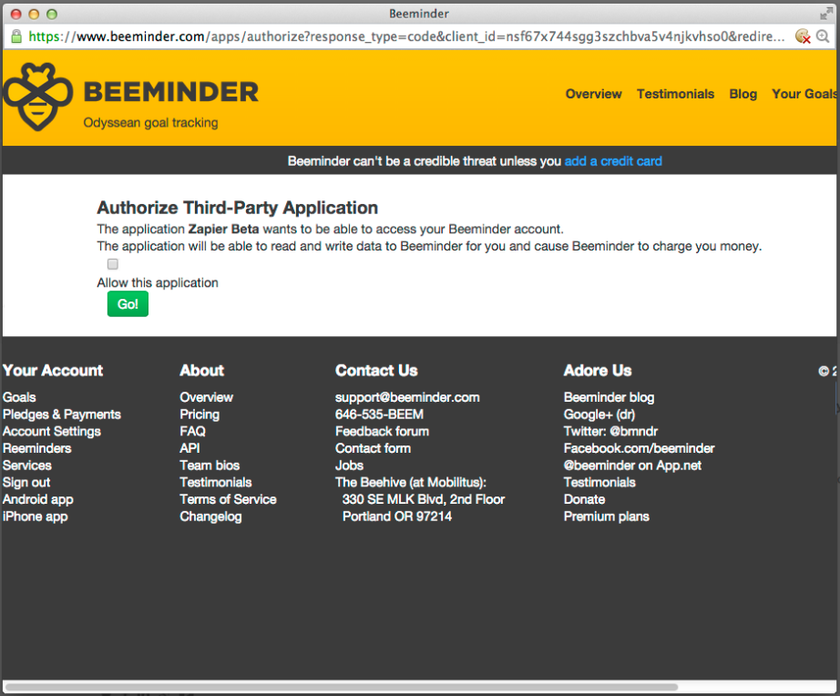The width and height of the screenshot is (840, 696).
Task: Open Google+ (dr) footer link
Action: [599, 415]
